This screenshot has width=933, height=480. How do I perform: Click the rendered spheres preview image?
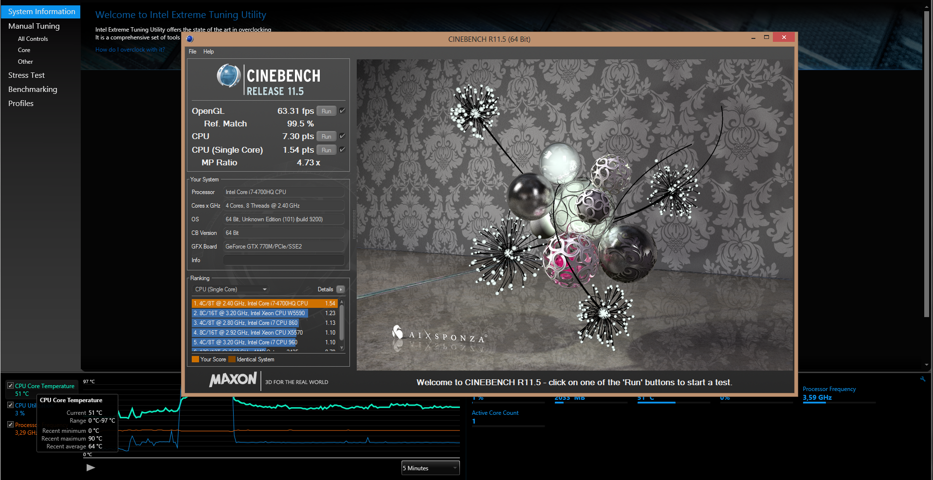575,215
